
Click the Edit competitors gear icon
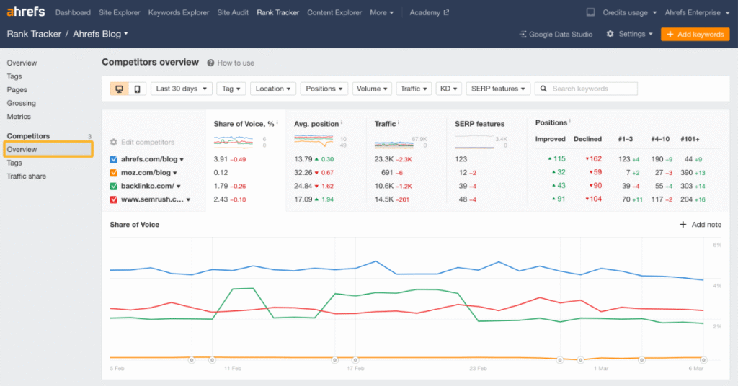coord(114,143)
